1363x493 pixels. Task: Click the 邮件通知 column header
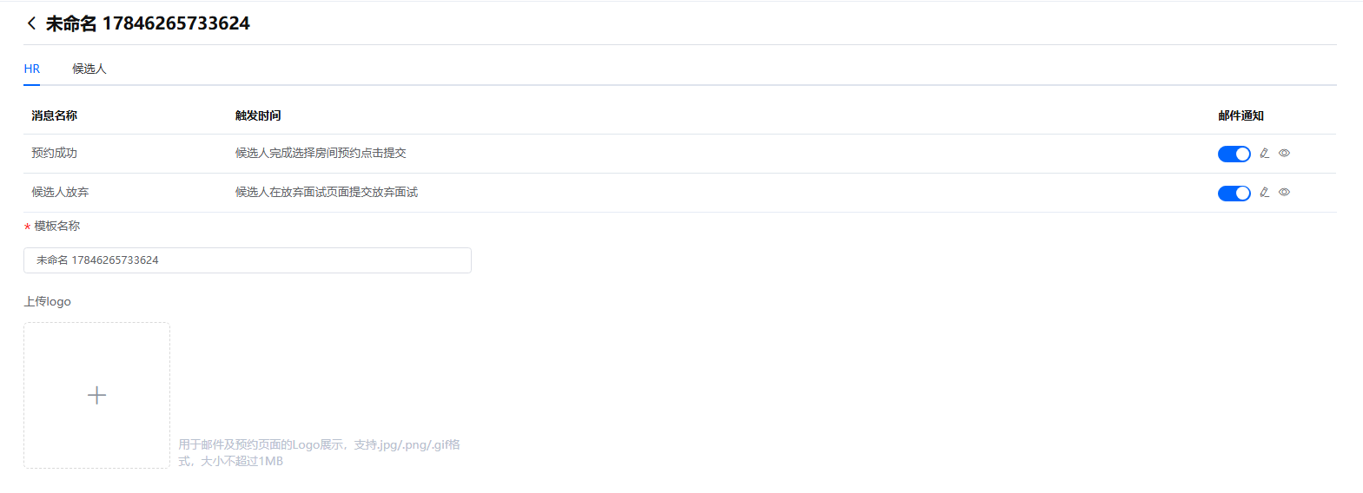tap(1241, 115)
